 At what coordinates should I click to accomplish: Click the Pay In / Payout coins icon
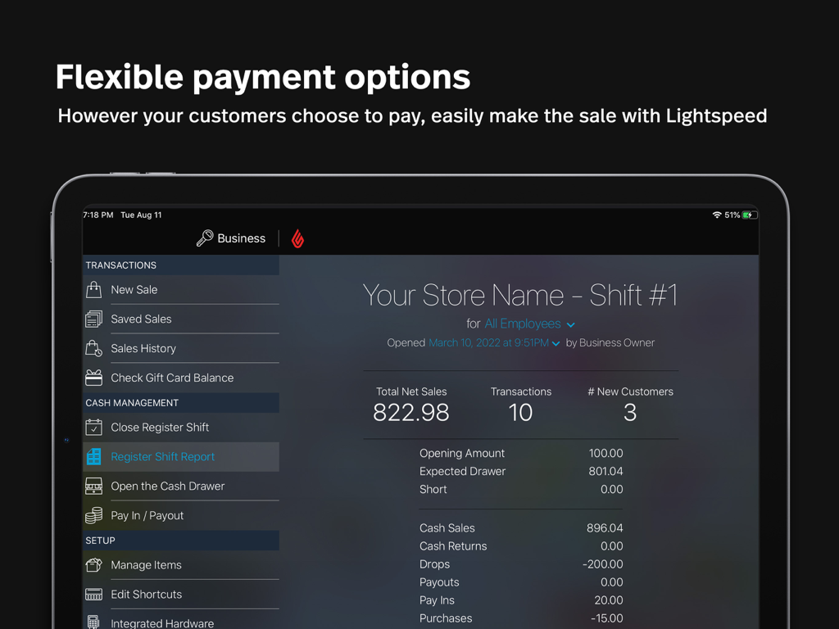click(94, 515)
